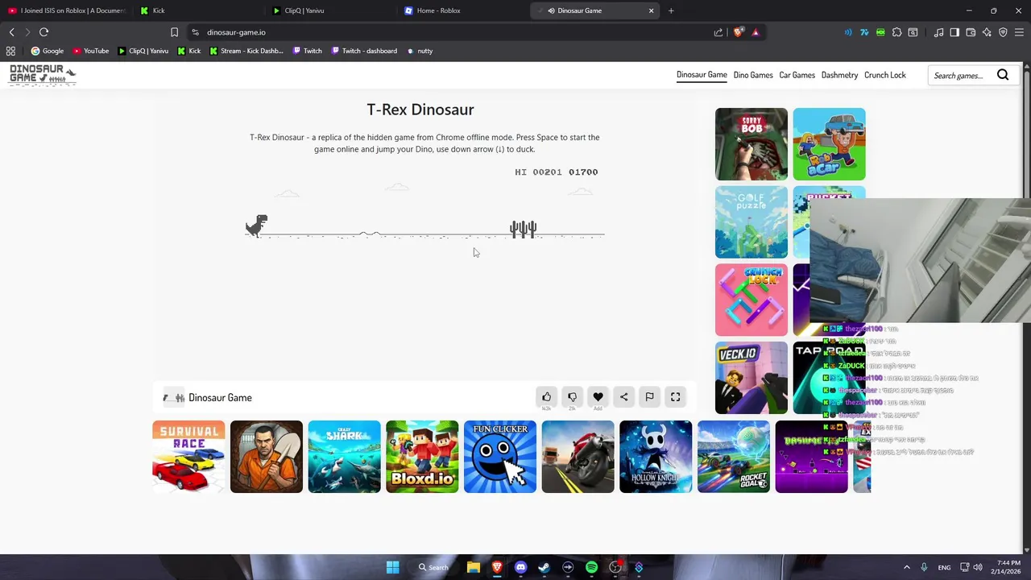Open OBS Studio from the taskbar
The image size is (1031, 580).
615,567
